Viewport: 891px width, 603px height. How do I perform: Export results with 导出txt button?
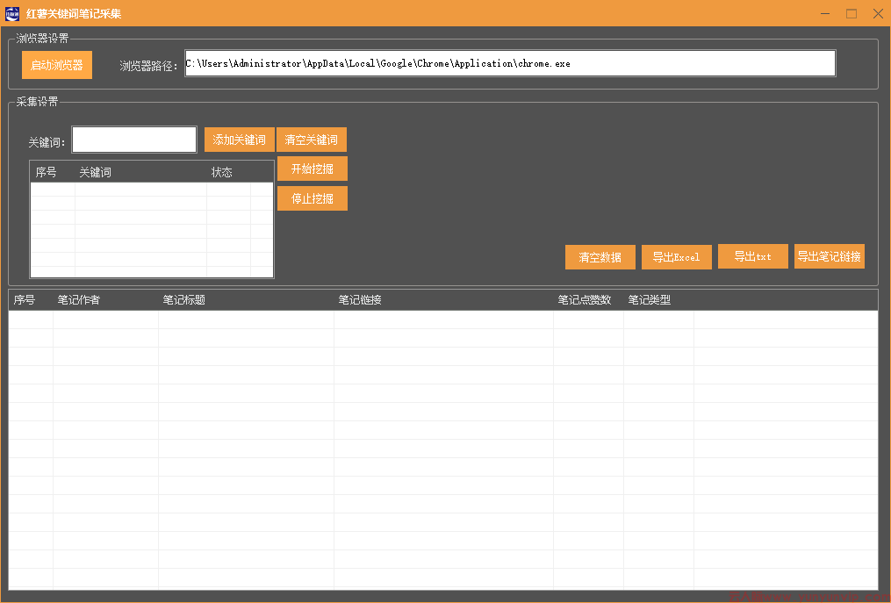[753, 256]
